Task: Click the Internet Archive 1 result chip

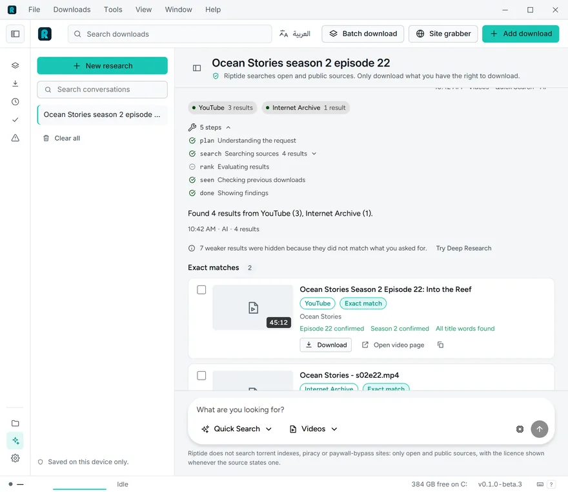Action: click(x=305, y=108)
